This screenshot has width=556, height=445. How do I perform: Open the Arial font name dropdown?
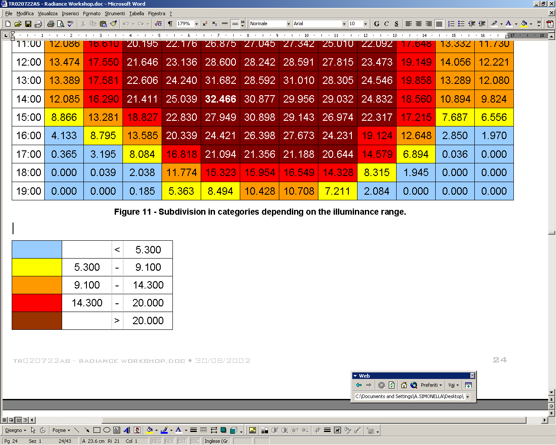point(344,24)
